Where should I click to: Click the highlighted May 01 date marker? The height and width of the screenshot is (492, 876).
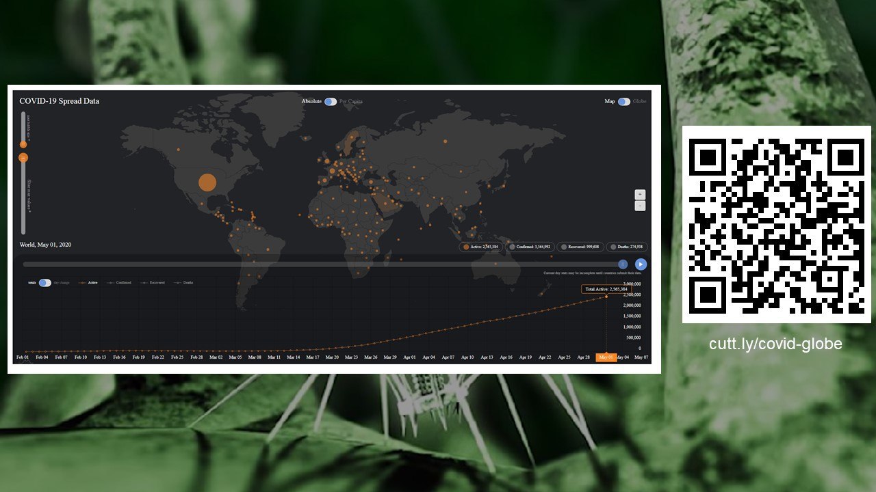click(x=606, y=357)
